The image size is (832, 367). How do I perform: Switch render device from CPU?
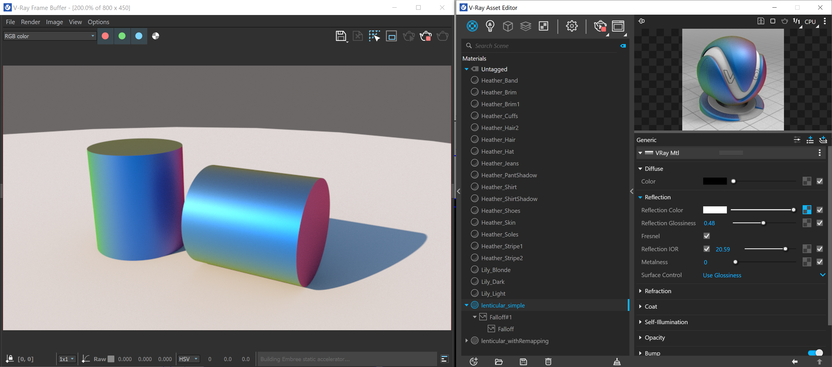click(x=811, y=22)
